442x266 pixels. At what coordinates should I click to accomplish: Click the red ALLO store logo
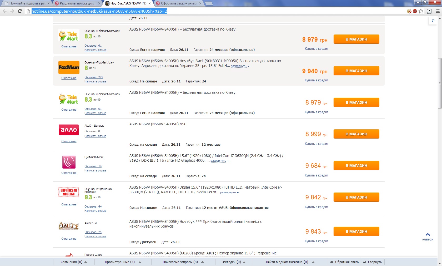tap(69, 130)
